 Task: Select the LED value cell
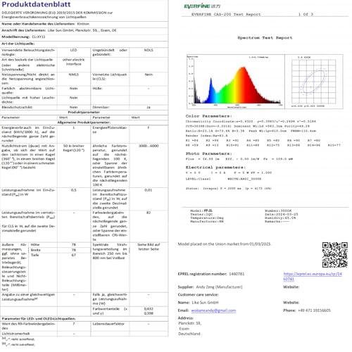[73, 50]
